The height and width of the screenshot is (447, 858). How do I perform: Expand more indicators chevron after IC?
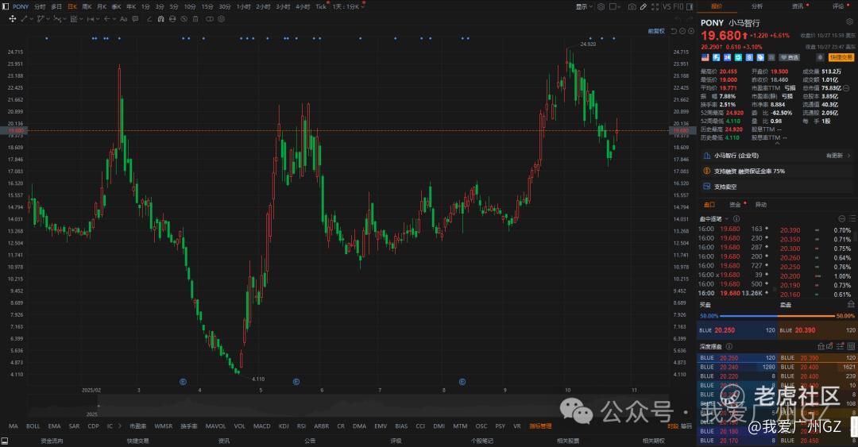point(120,426)
